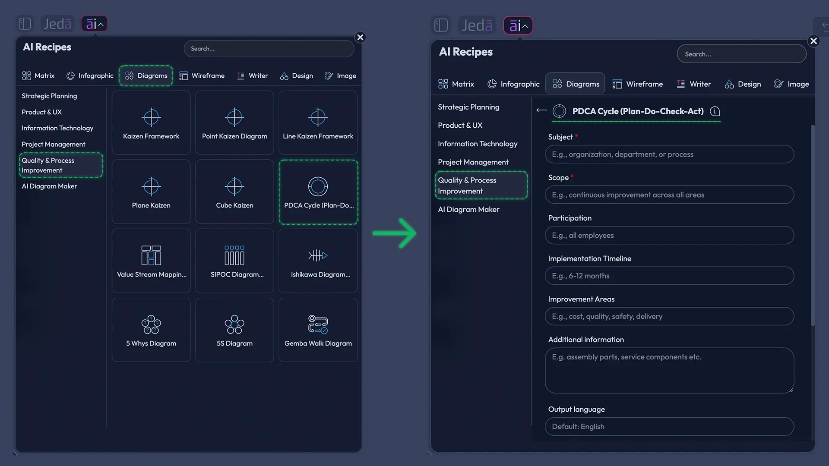Click the Output language field
Image resolution: width=829 pixels, height=466 pixels.
point(669,427)
